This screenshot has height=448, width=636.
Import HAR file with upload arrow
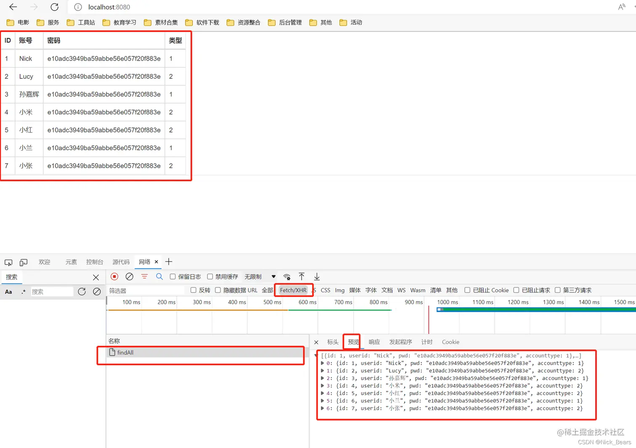(302, 276)
